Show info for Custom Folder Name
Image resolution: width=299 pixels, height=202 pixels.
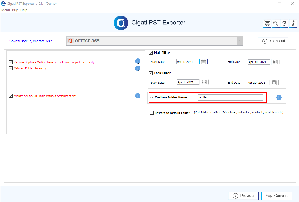point(279,97)
